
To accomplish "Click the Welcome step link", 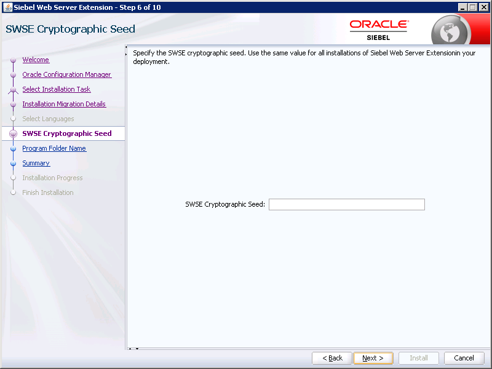I will point(36,60).
